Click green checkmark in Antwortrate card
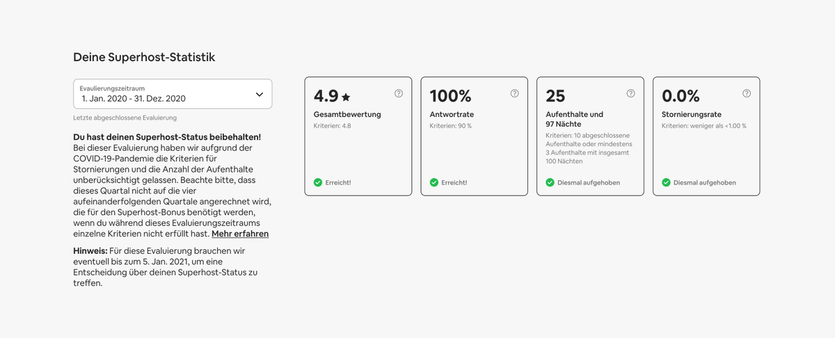This screenshot has width=835, height=338. [x=434, y=182]
